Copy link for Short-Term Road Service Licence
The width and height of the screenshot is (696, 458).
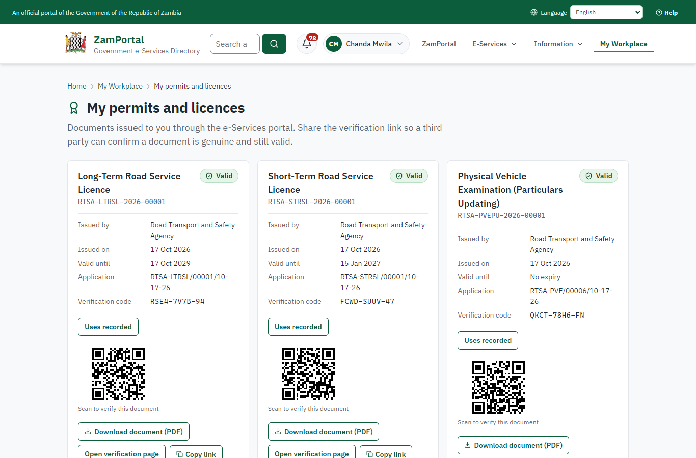pyautogui.click(x=386, y=452)
